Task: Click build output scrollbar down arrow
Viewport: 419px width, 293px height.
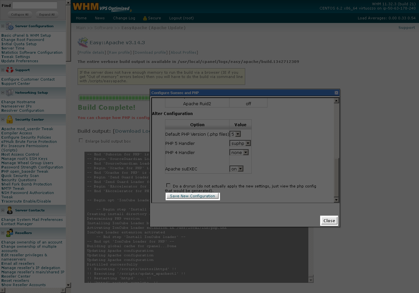Action: (311, 280)
